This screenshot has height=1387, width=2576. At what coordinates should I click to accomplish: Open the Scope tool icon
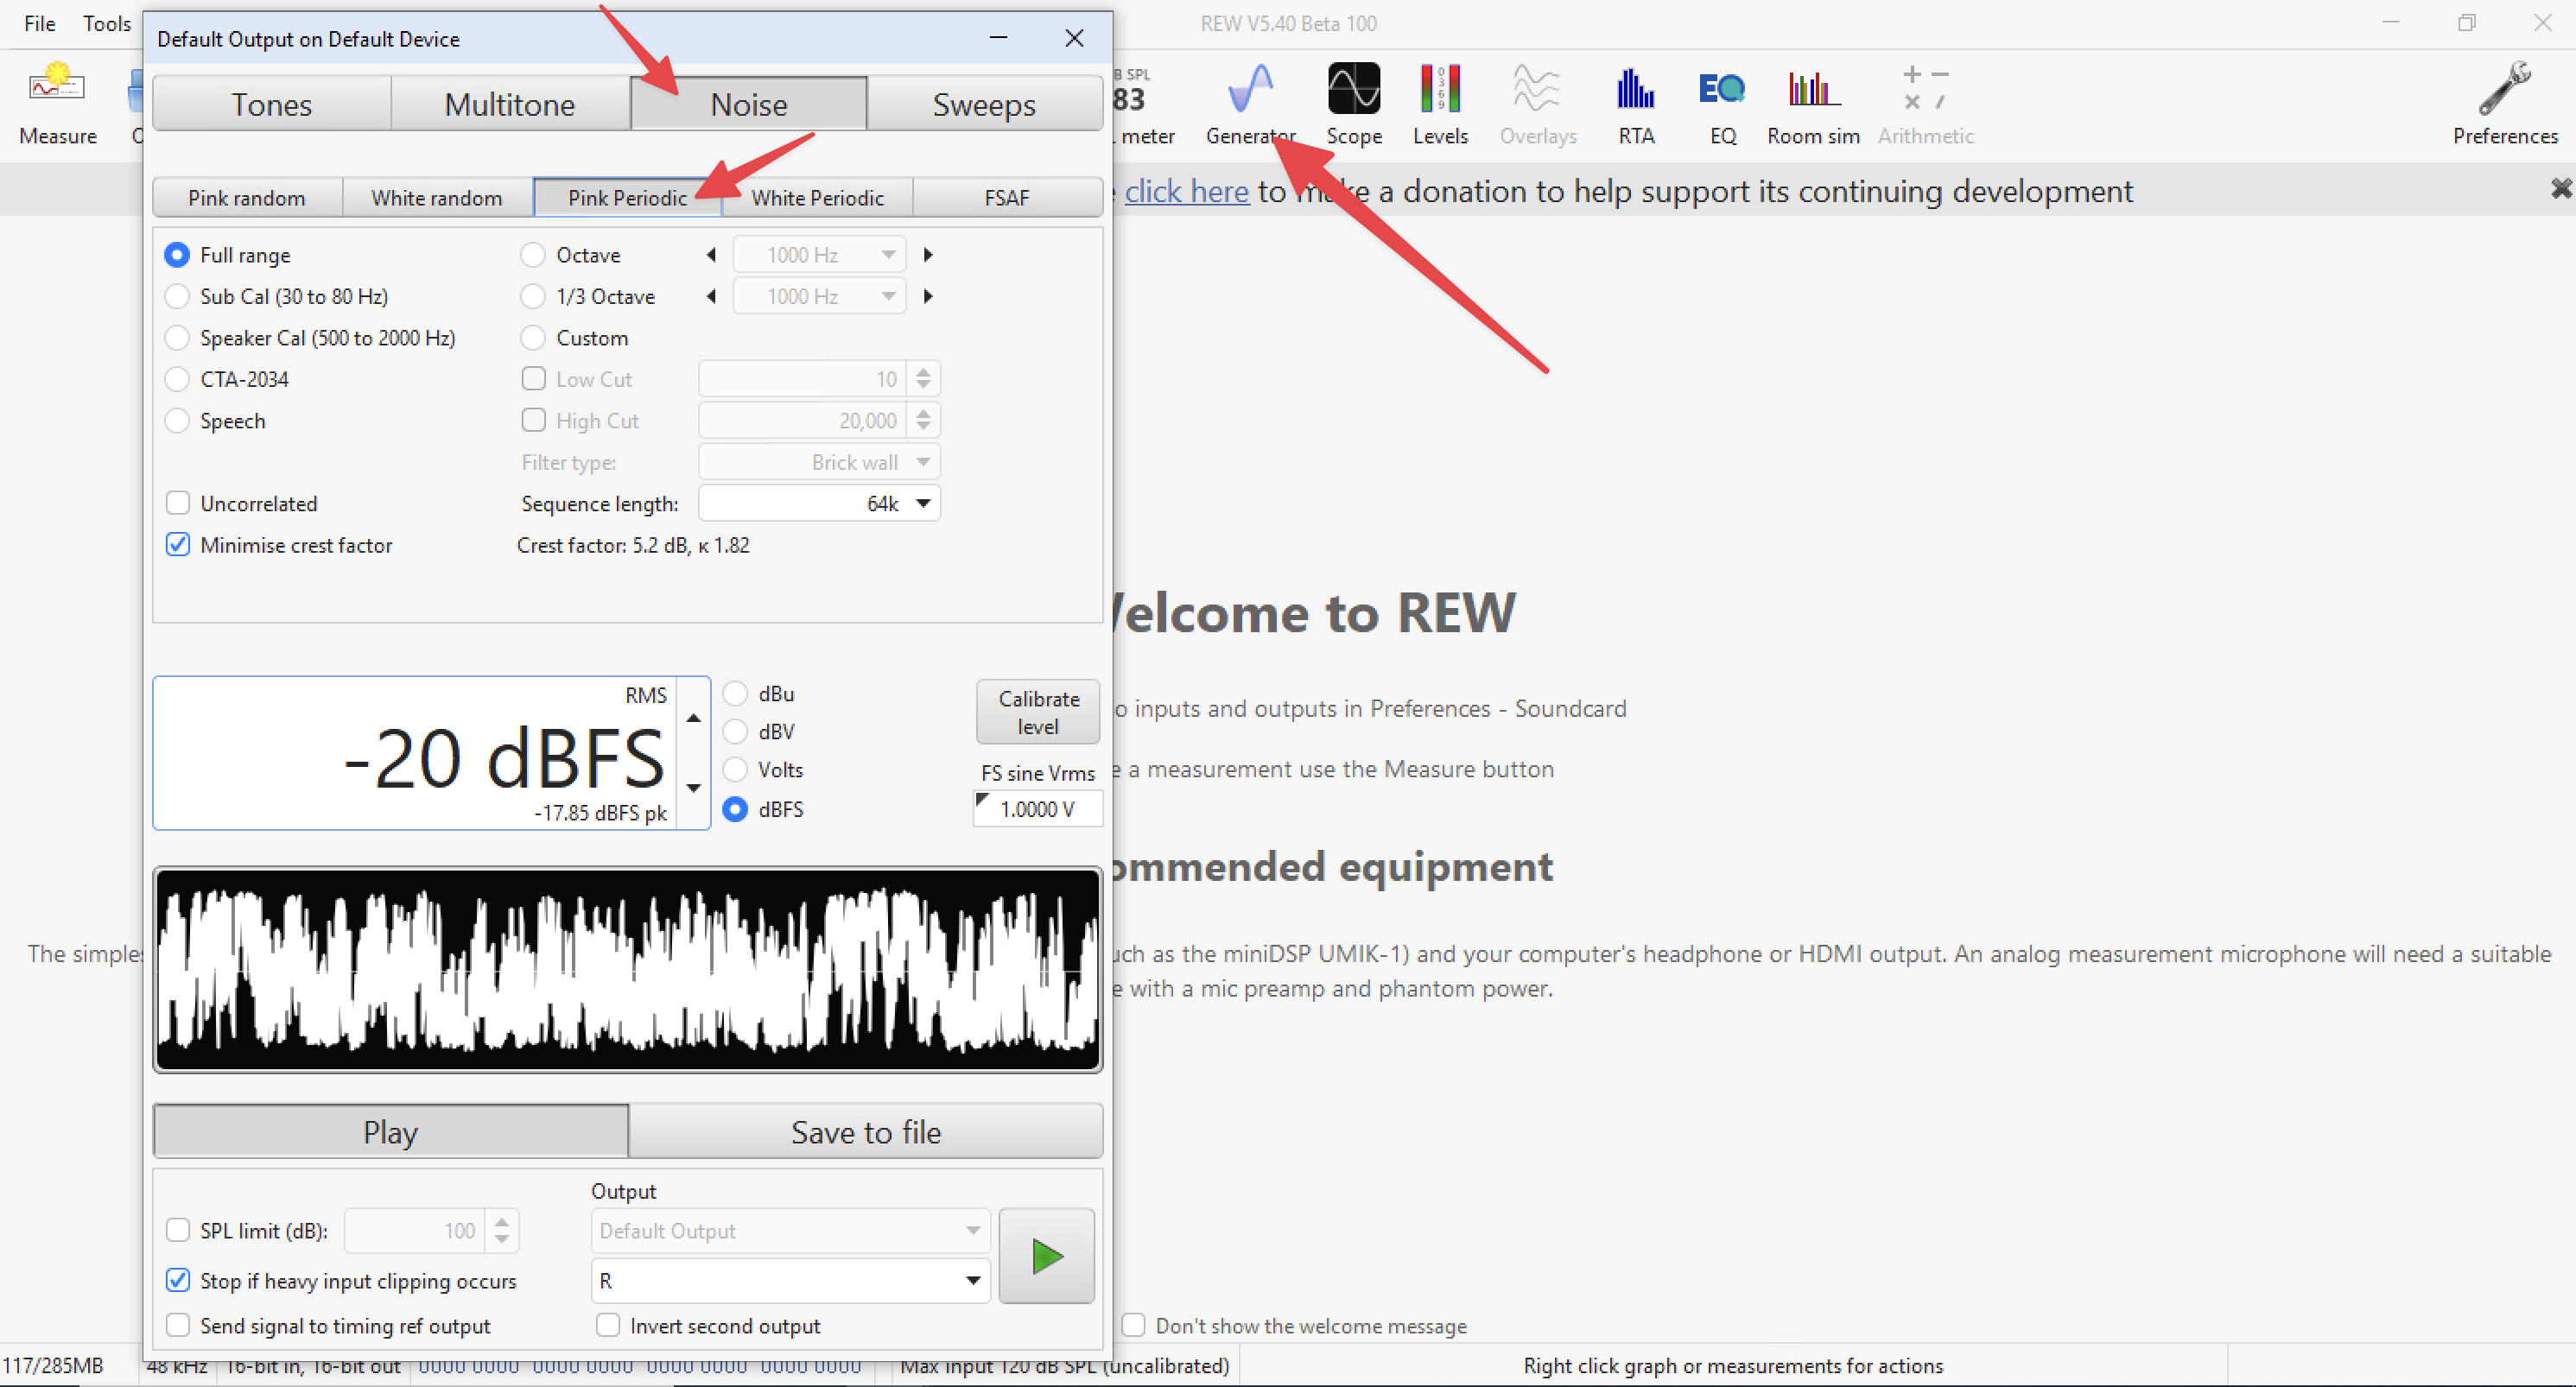1353,90
